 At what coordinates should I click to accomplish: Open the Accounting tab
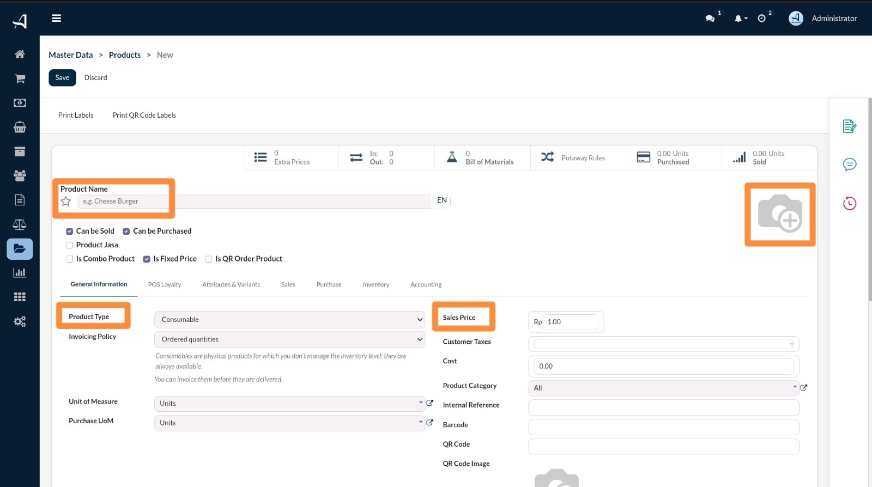[426, 284]
